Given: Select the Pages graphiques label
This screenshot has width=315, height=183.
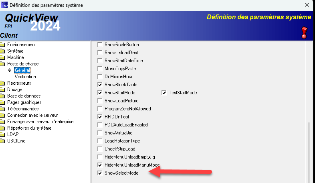Looking at the screenshot, I should 24,102.
